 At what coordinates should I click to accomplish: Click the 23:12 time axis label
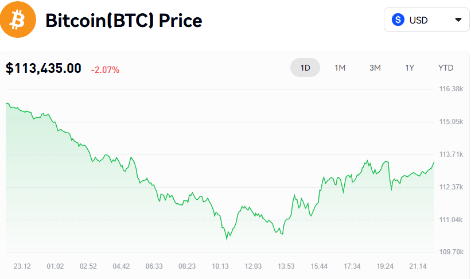tap(22, 266)
